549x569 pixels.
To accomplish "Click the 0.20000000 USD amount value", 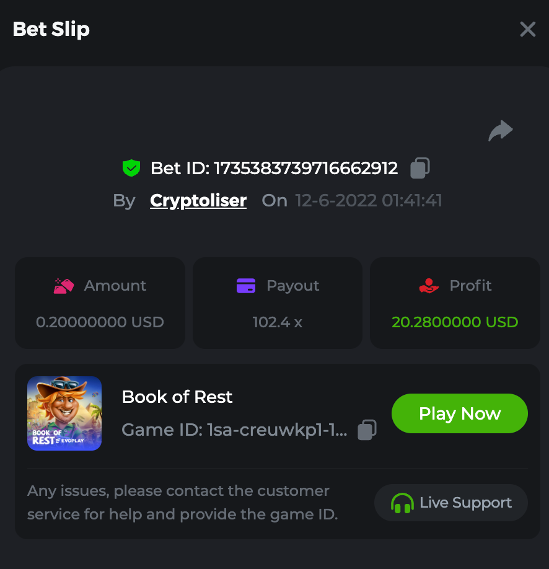I will click(x=100, y=322).
